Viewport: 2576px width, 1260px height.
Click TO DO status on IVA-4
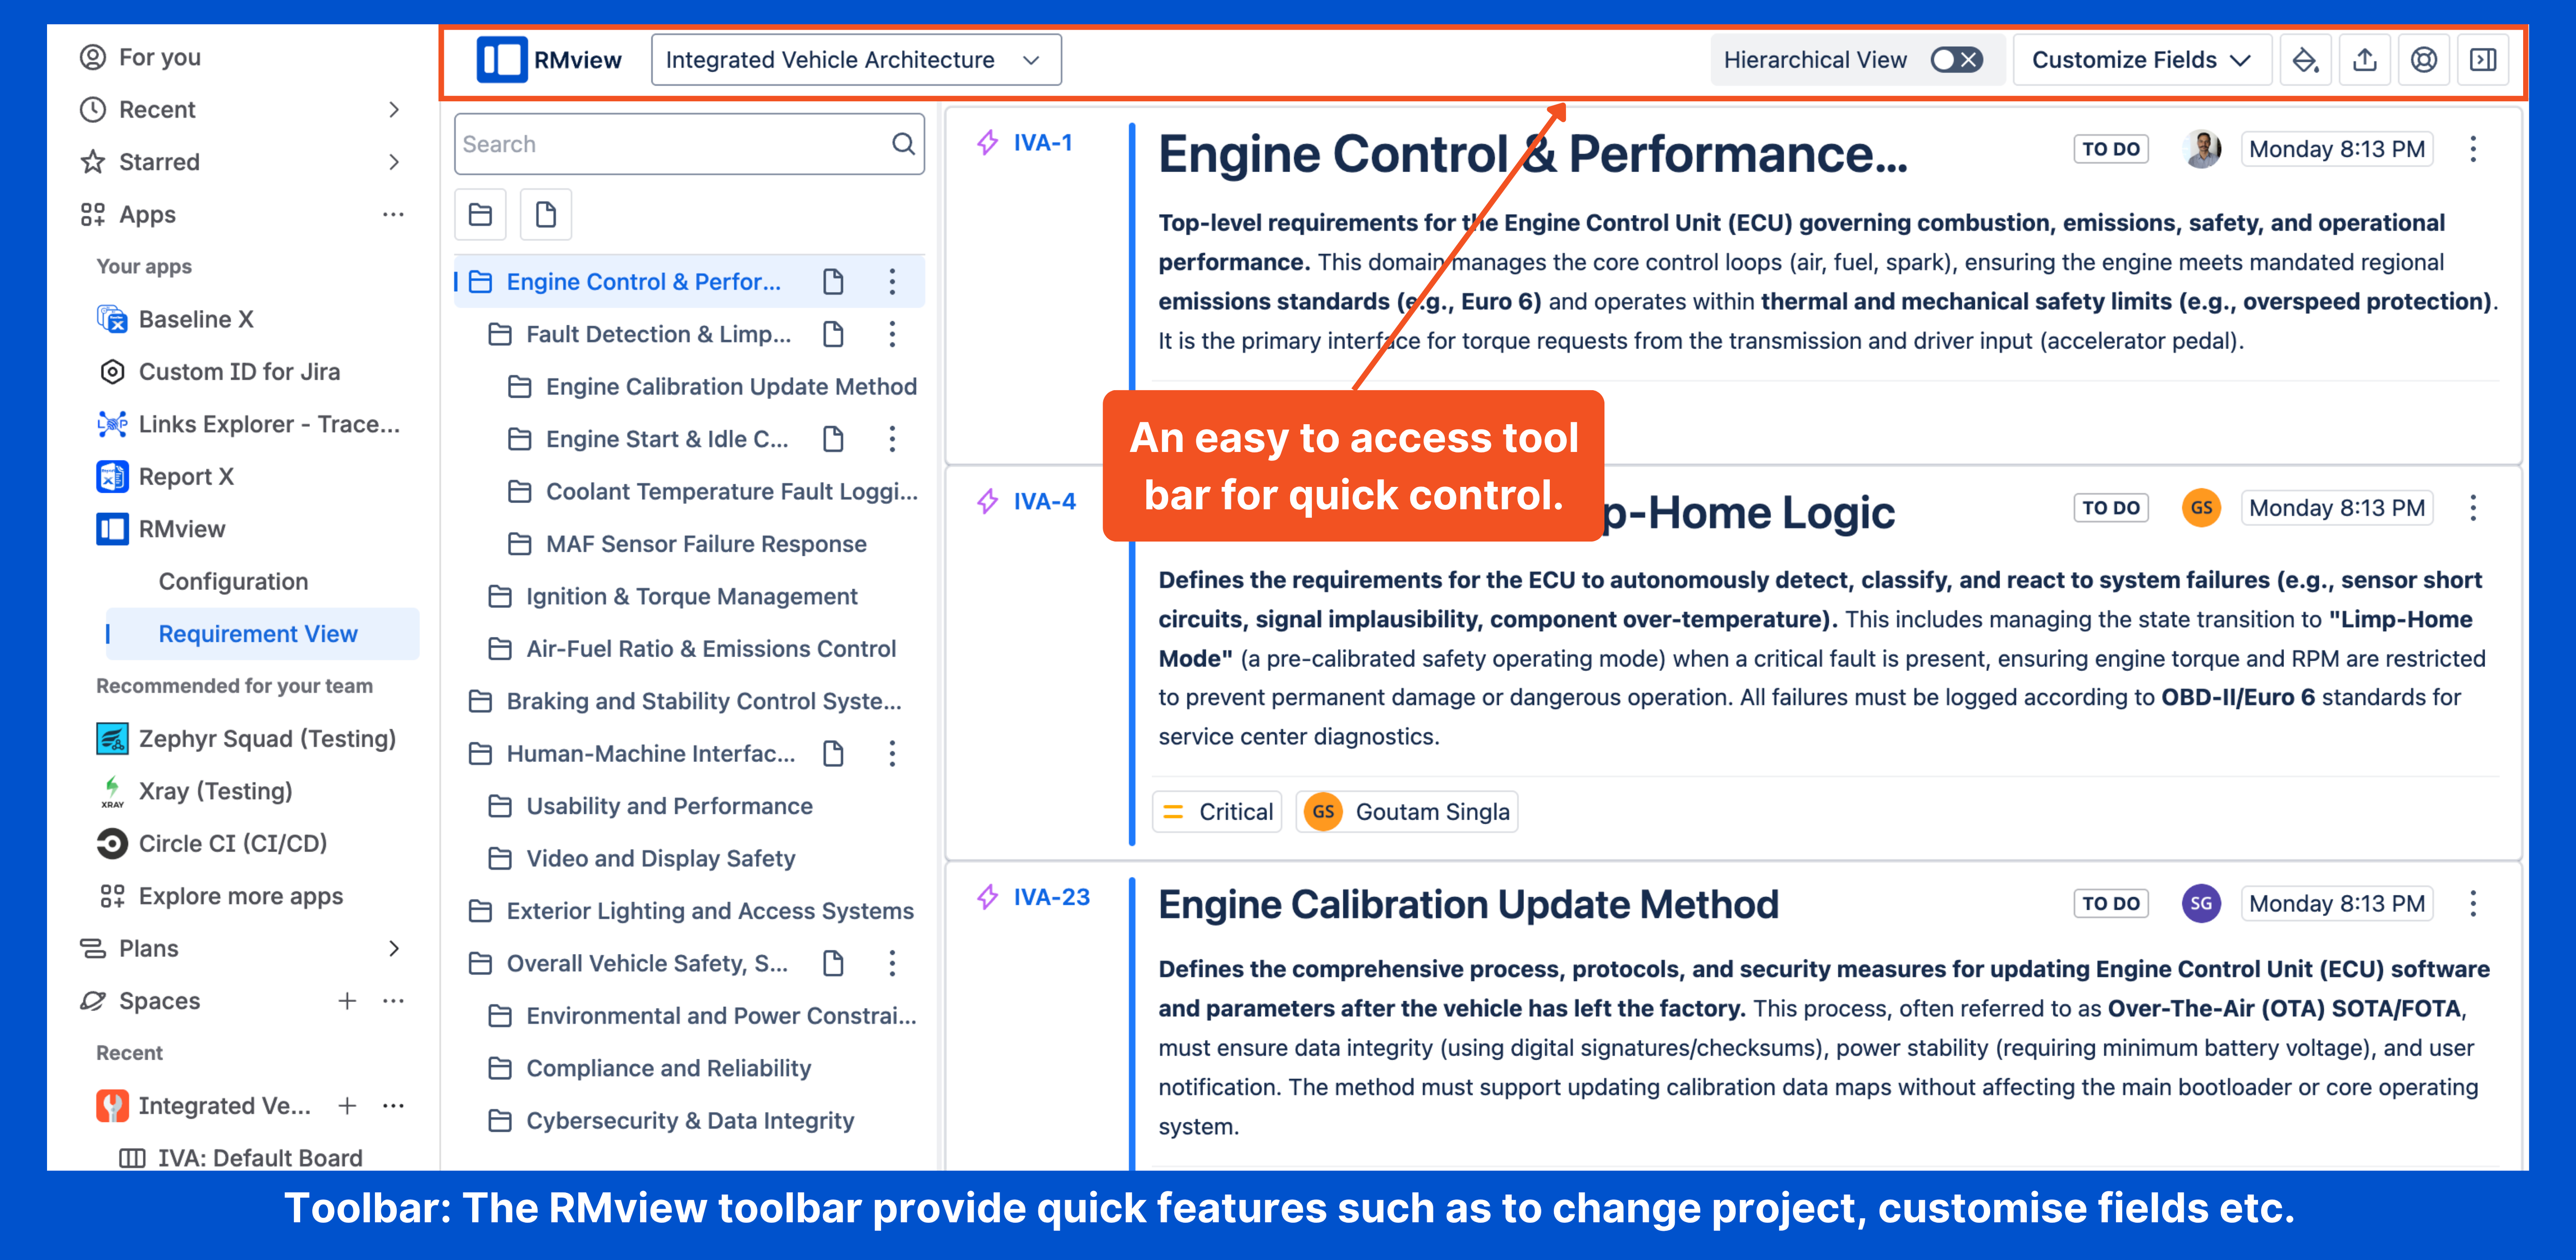click(2110, 508)
